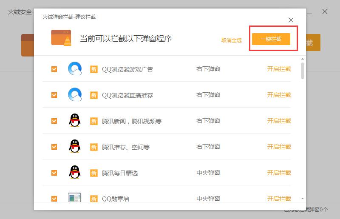Select the QQ勋章墙 entry text
This screenshot has width=340, height=219.
point(116,199)
